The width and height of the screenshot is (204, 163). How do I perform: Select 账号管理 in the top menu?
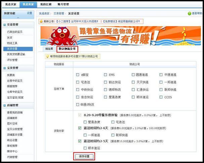click(63, 4)
